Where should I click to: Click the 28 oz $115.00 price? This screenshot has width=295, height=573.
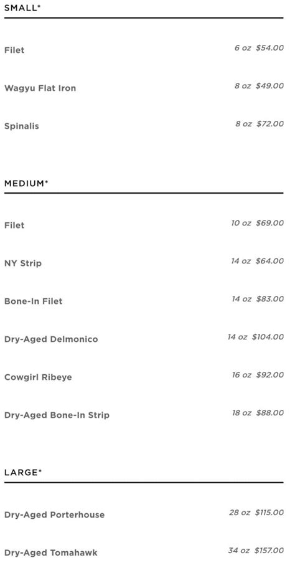pyautogui.click(x=256, y=513)
